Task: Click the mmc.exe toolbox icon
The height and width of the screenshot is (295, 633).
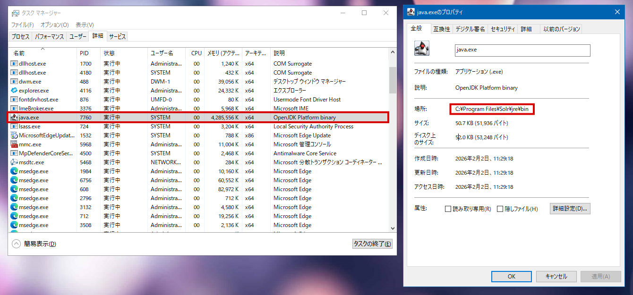Action: click(14, 144)
